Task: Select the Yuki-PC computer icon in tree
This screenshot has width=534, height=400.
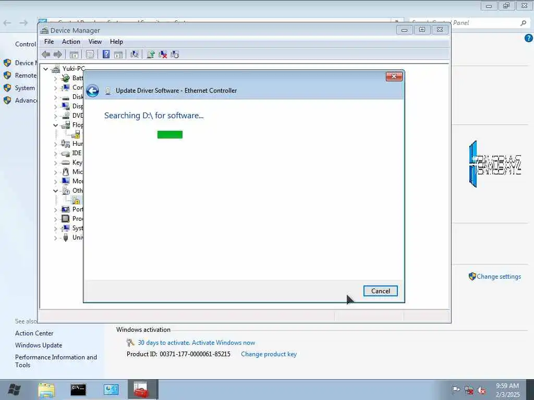Action: 55,69
